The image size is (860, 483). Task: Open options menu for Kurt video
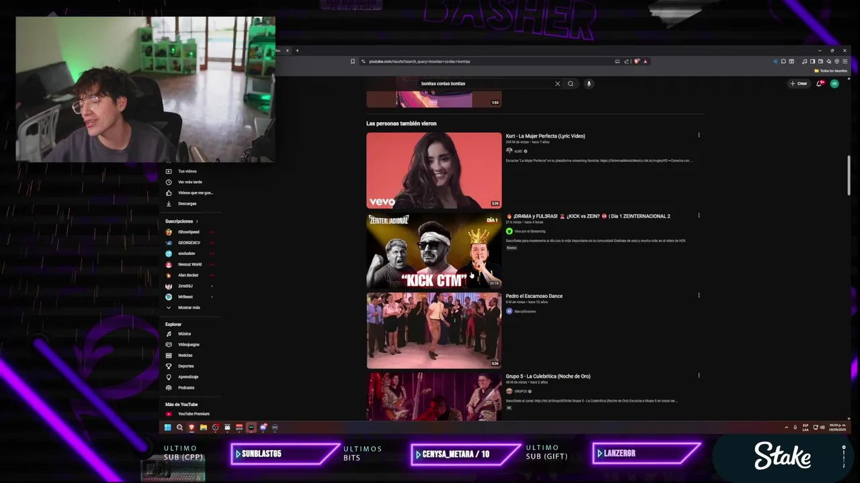click(x=699, y=136)
